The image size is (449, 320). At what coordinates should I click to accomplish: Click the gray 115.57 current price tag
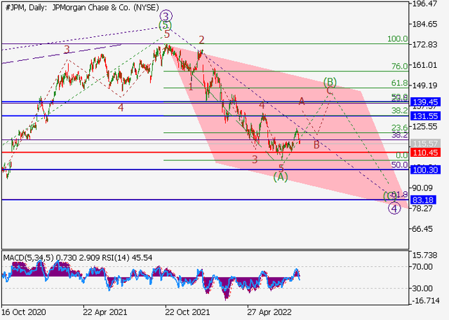click(x=428, y=143)
